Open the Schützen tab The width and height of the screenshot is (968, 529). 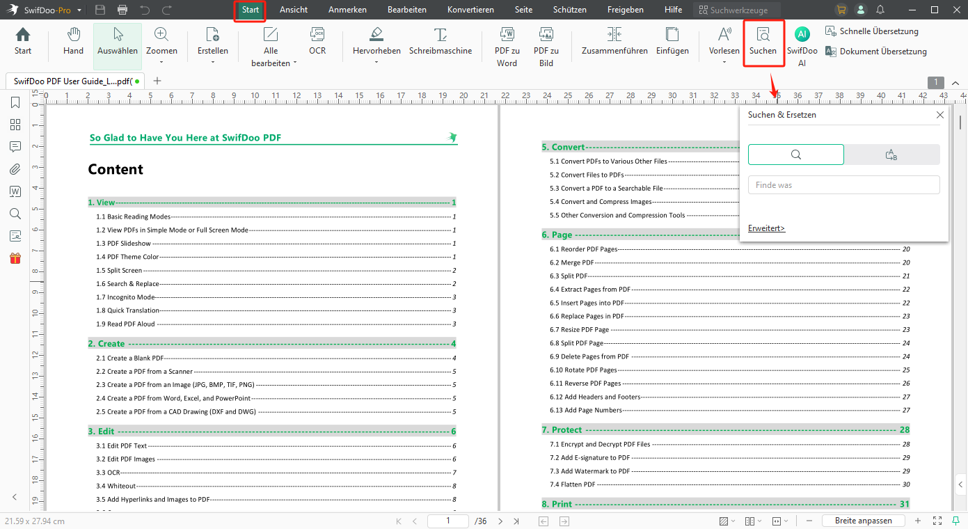tap(569, 10)
